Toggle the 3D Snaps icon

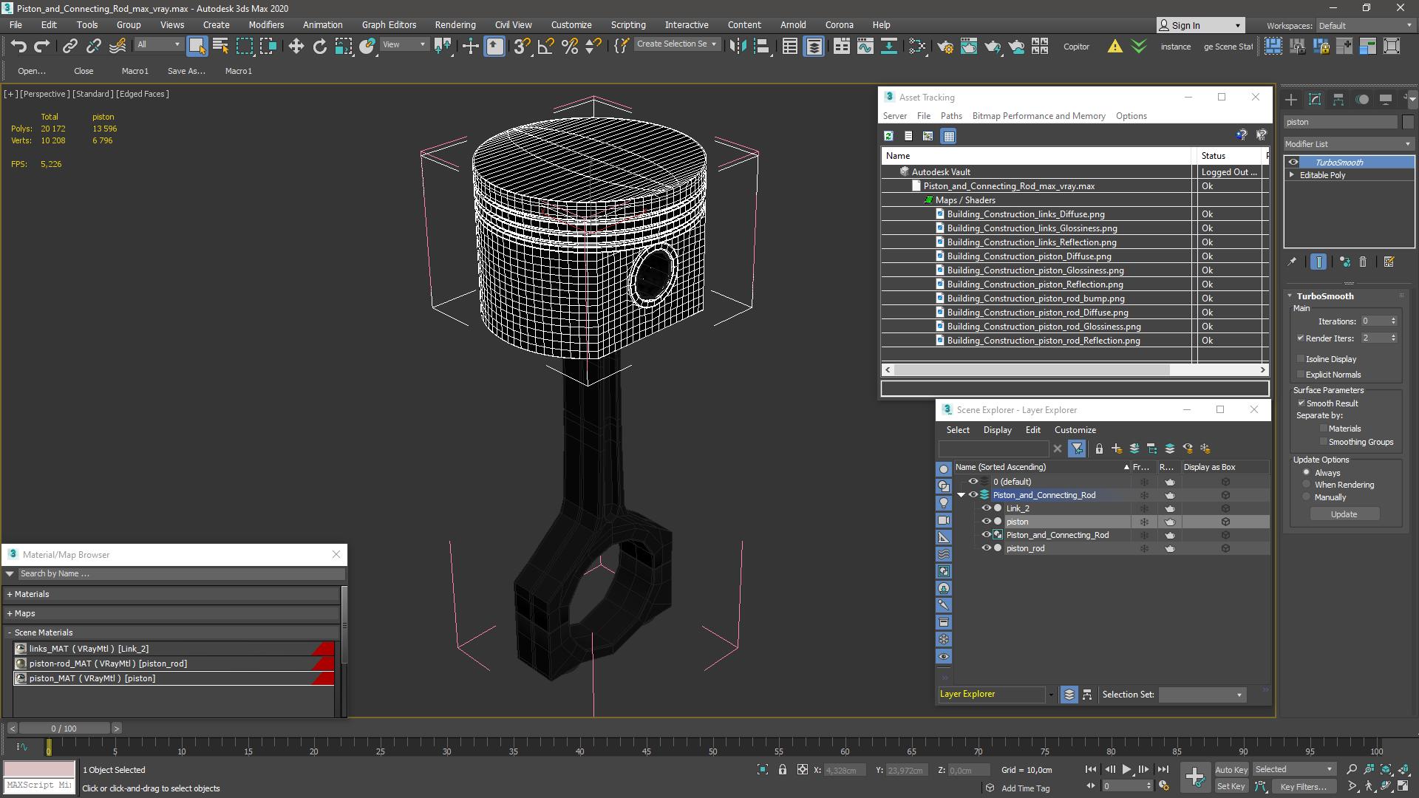click(522, 46)
